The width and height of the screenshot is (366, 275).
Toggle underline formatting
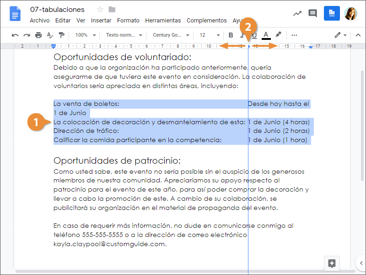[254, 35]
